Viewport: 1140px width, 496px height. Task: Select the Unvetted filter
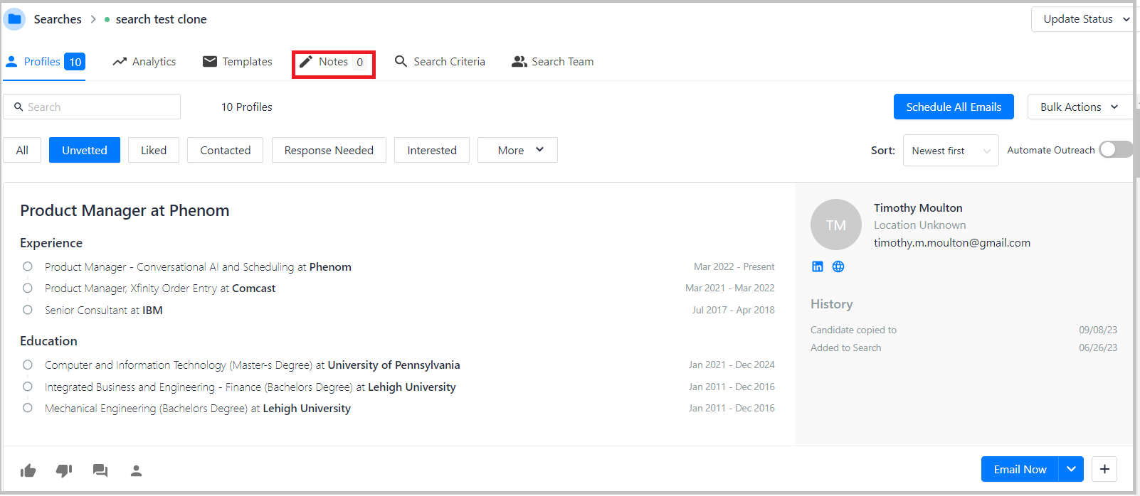tap(85, 150)
